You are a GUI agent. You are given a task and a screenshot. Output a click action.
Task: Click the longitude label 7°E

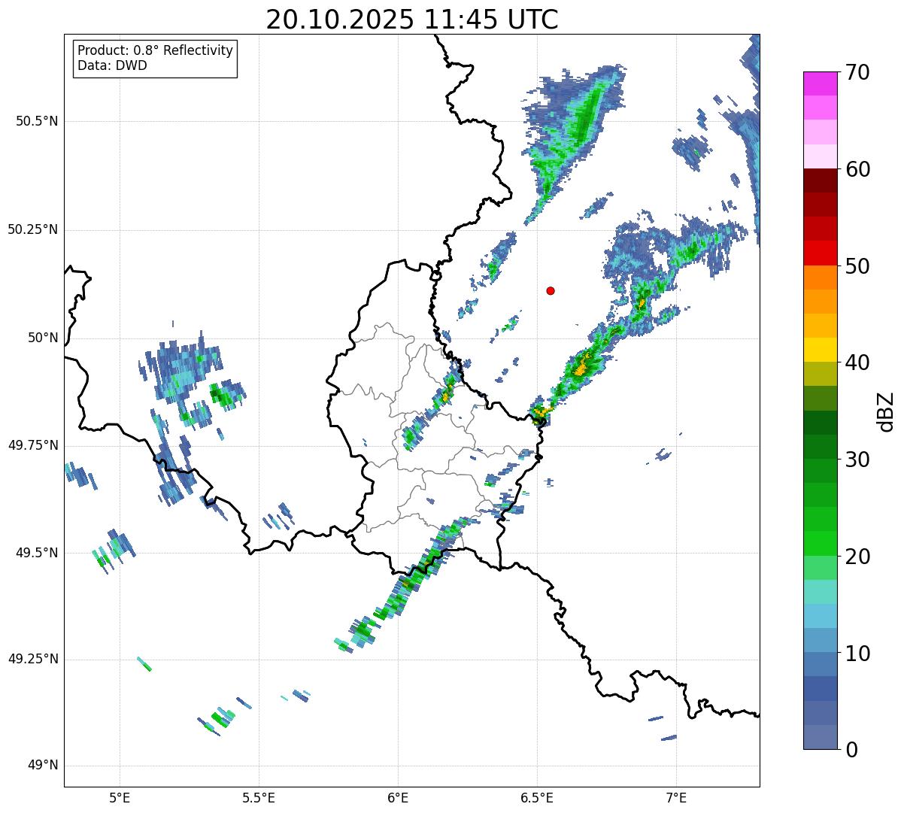point(676,798)
